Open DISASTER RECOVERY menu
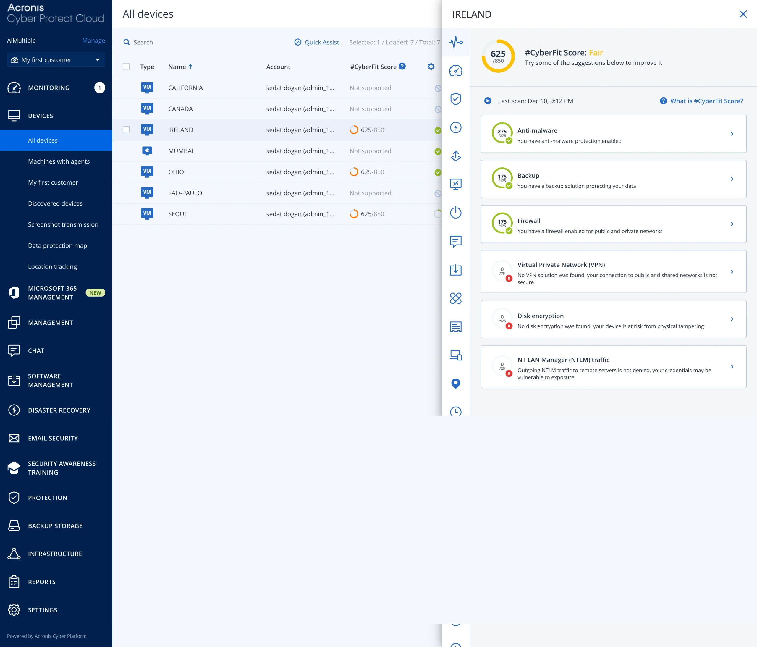Screen dimensions: 757x647 (56, 410)
